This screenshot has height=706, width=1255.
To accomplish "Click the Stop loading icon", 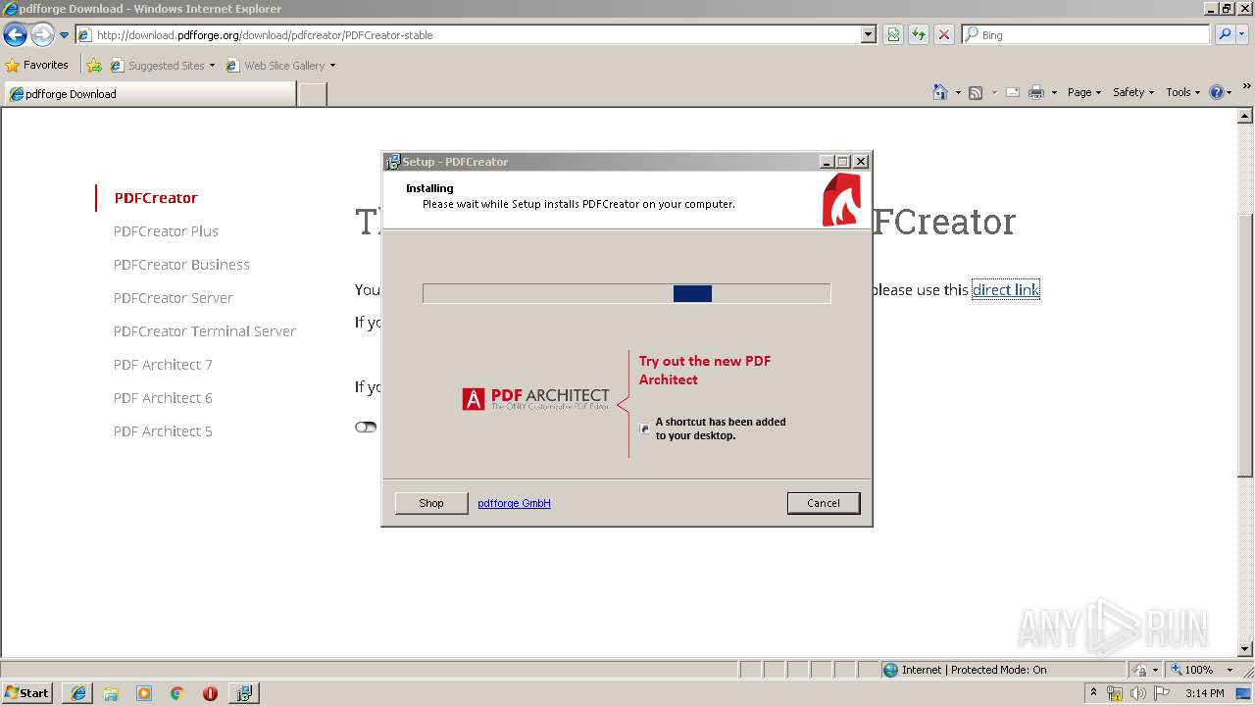I will tap(943, 35).
